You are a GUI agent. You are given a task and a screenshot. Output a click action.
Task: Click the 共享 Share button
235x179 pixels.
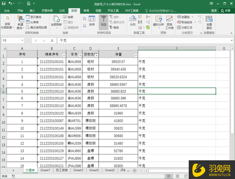click(x=226, y=11)
